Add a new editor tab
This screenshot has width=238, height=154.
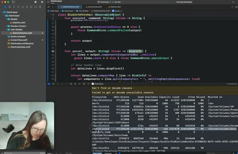233,2
